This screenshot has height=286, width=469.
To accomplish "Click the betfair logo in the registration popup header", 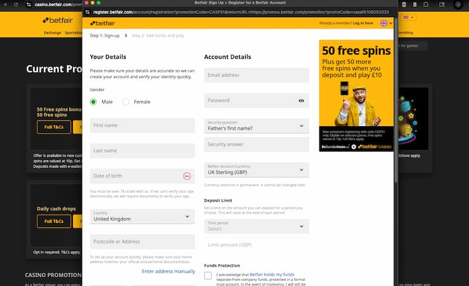I will (x=103, y=23).
